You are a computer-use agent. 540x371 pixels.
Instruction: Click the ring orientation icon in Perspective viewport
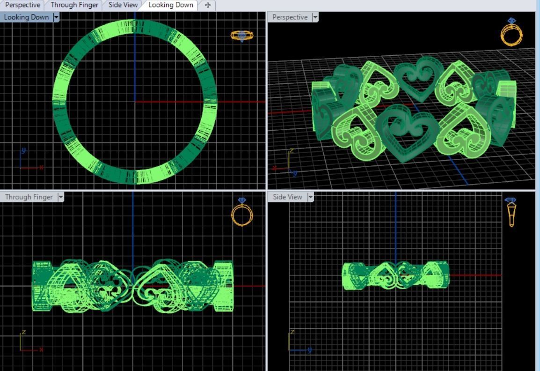coord(511,32)
